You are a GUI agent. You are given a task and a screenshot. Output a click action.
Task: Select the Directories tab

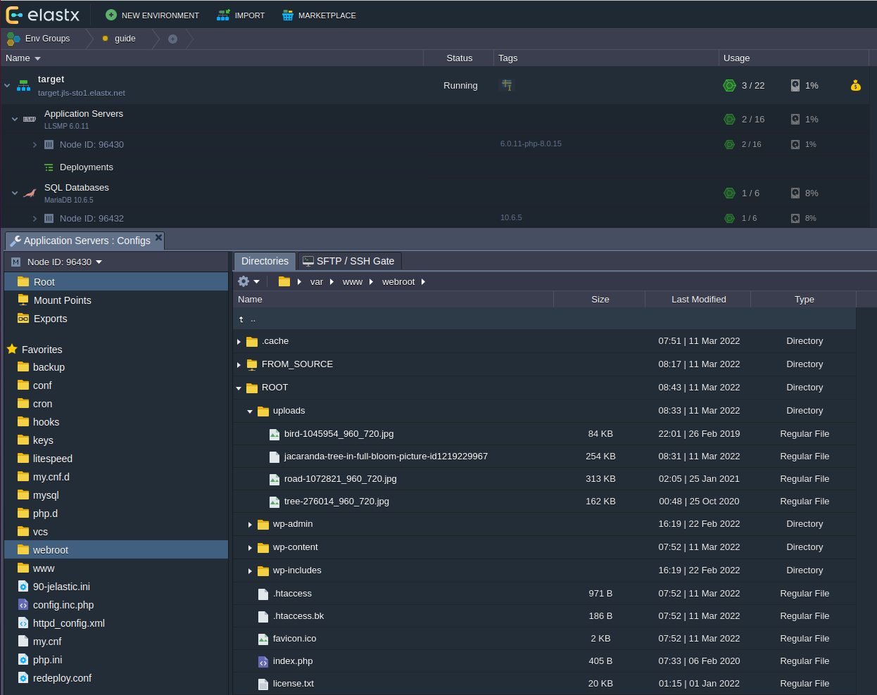(265, 261)
